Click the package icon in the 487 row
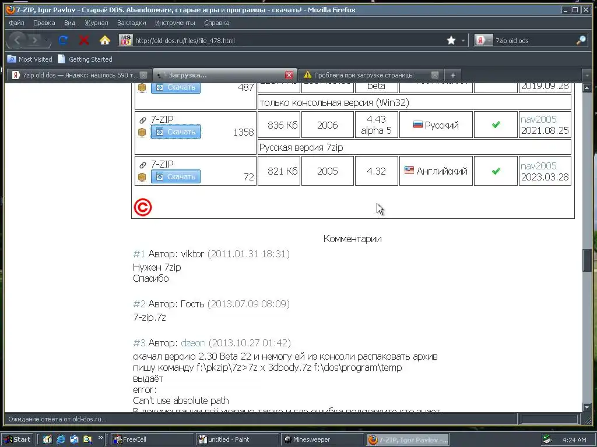 (x=142, y=87)
